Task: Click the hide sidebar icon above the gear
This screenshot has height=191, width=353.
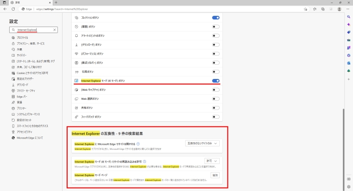Action: coord(348,179)
